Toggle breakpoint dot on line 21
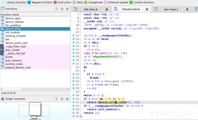Viewport: 198px width, 120px height. [x=73, y=64]
